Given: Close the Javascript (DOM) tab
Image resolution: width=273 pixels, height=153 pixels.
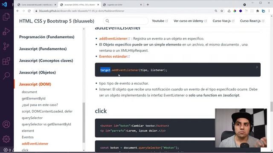Looking at the screenshot, I should [98, 5].
